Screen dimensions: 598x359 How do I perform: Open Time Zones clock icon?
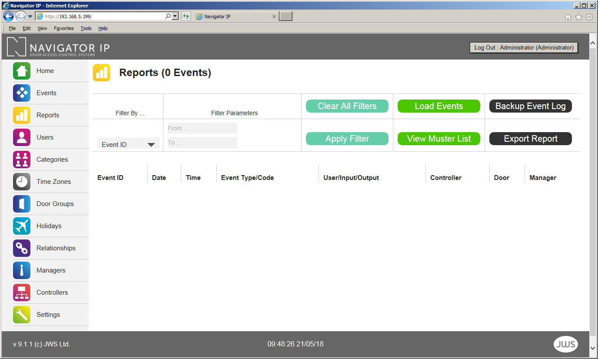coord(22,182)
